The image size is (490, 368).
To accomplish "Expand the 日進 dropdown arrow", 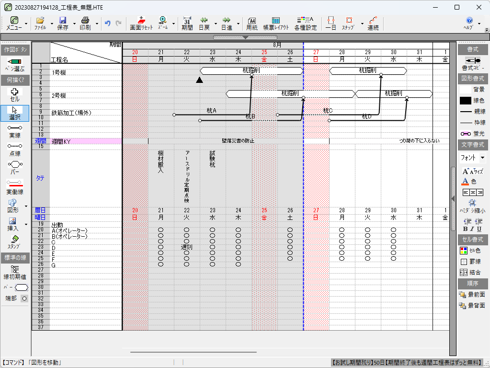I will tap(238, 23).
